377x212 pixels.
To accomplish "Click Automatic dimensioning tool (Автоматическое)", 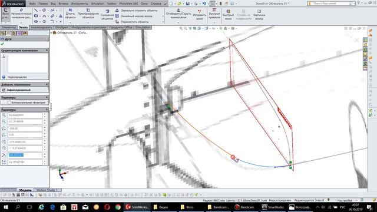I will coord(21,14).
